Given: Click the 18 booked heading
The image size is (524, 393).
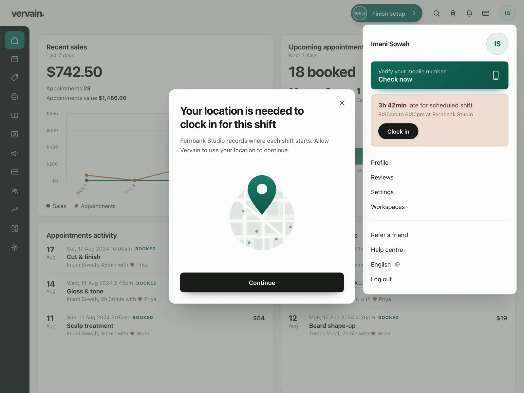Looking at the screenshot, I should tap(322, 72).
